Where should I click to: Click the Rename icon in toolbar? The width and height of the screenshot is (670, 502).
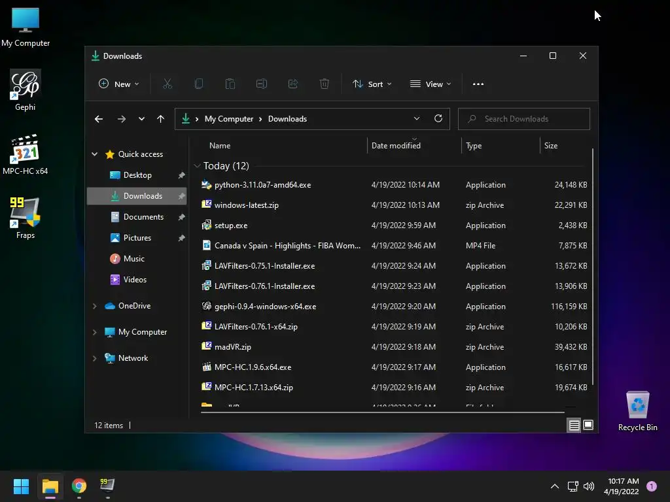pos(262,84)
